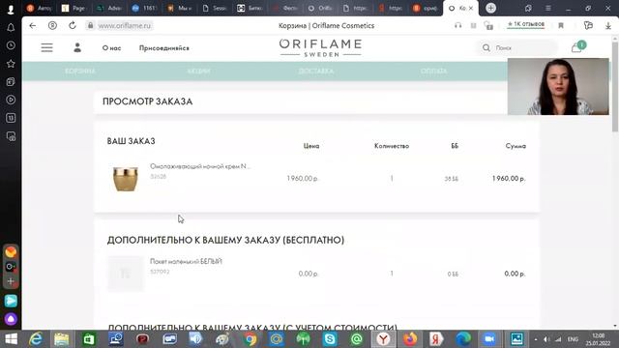Click the search magnifier icon
Viewport: 619px width, 348px height.
(486, 47)
